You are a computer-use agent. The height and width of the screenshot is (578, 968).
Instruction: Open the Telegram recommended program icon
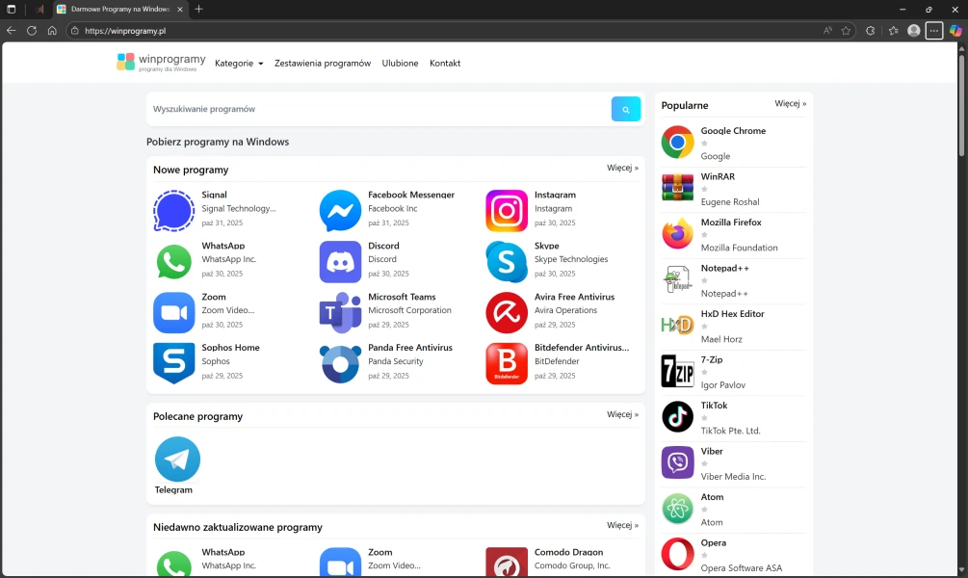click(177, 460)
